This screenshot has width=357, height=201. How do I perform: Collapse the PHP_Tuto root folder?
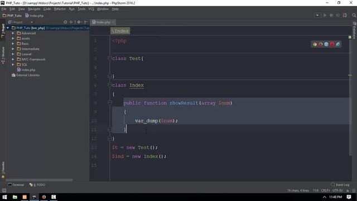(8, 28)
